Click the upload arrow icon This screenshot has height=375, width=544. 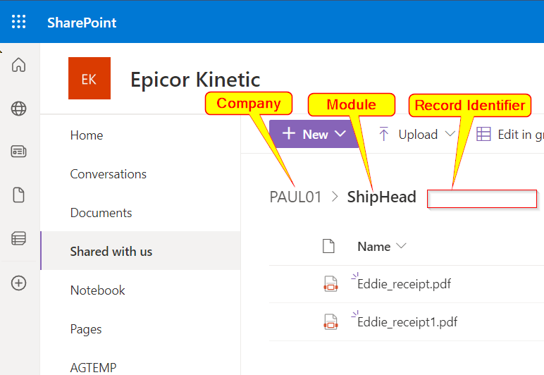point(384,134)
